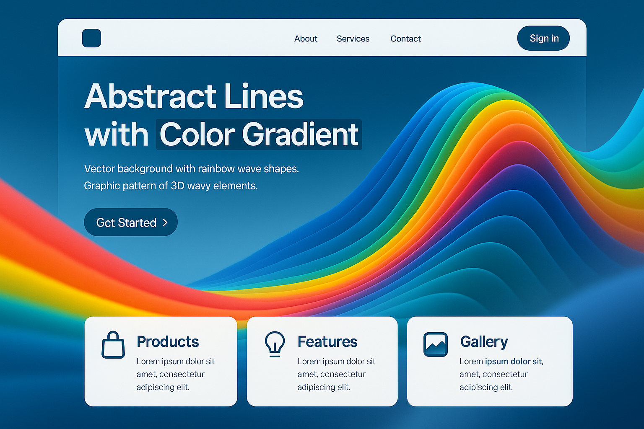The image size is (644, 429).
Task: Click the "Abstract Lines" headline
Action: pyautogui.click(x=194, y=96)
